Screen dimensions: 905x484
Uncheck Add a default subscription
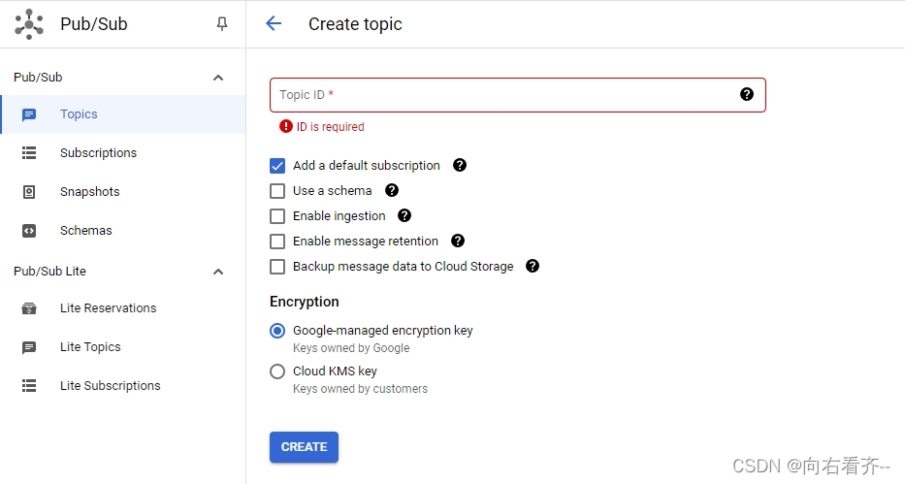[277, 166]
